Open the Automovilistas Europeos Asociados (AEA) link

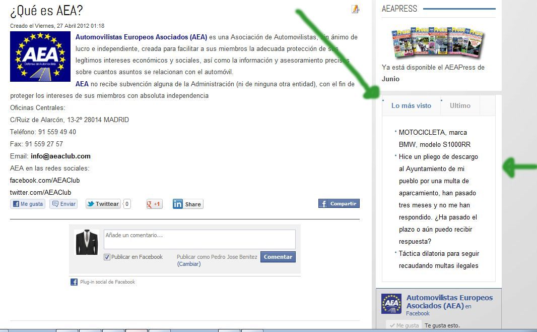coord(141,37)
